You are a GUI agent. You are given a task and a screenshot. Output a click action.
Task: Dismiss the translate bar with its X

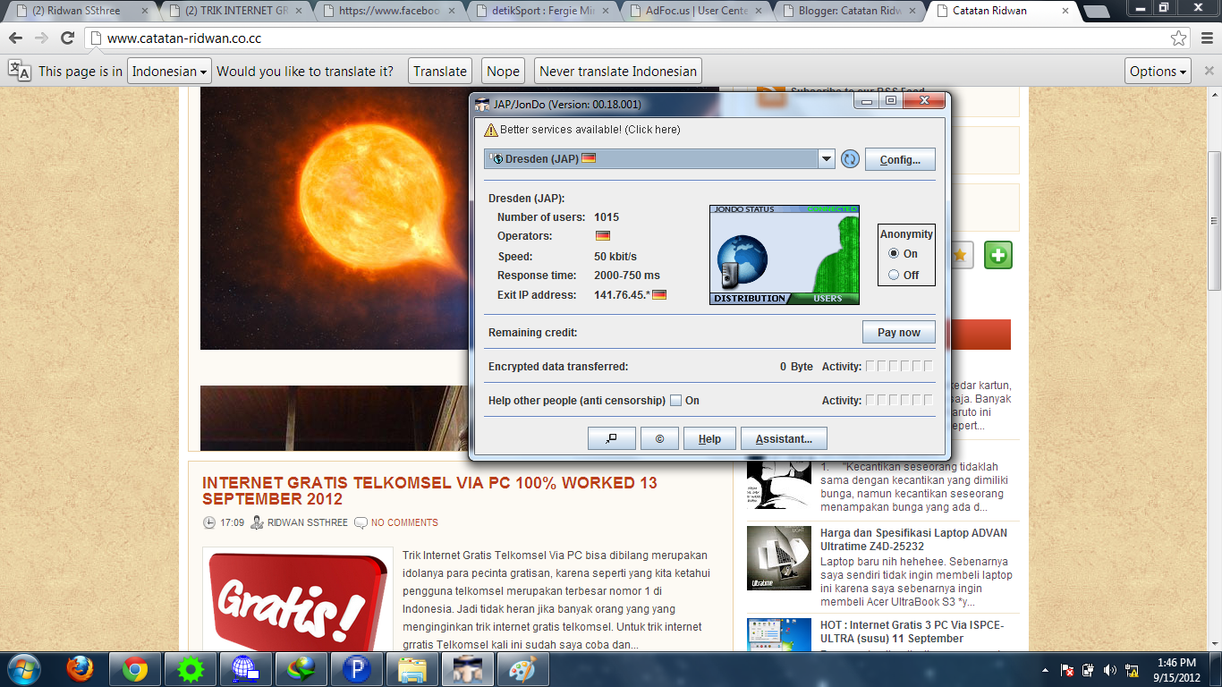[x=1209, y=72]
